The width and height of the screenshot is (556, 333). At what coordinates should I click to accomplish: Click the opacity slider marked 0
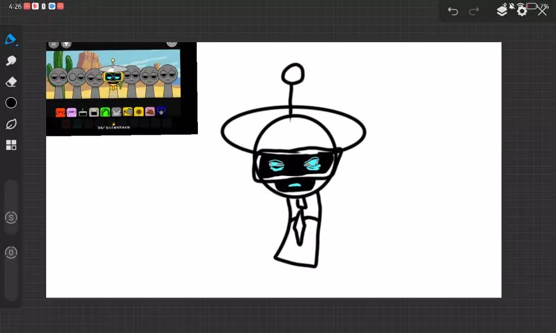pyautogui.click(x=11, y=253)
